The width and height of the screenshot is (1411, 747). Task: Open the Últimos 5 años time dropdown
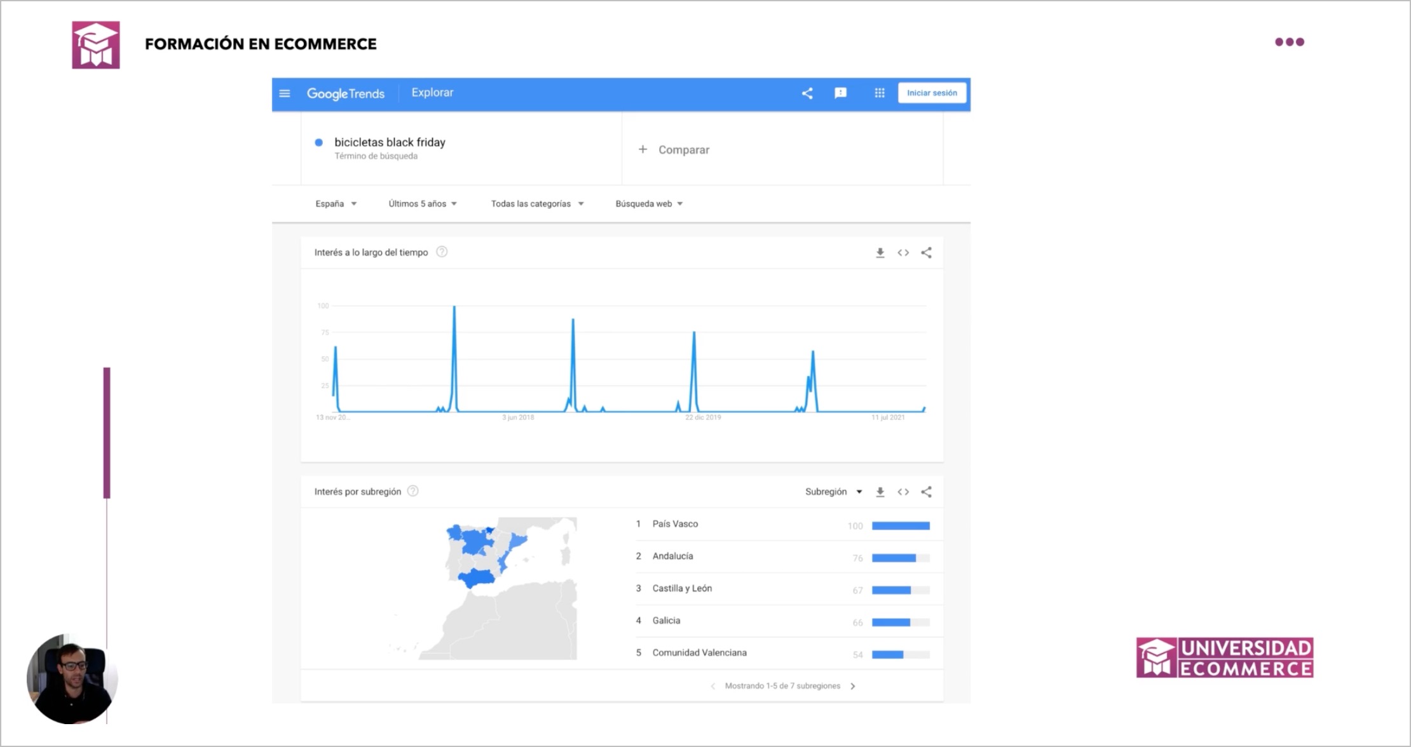tap(423, 204)
